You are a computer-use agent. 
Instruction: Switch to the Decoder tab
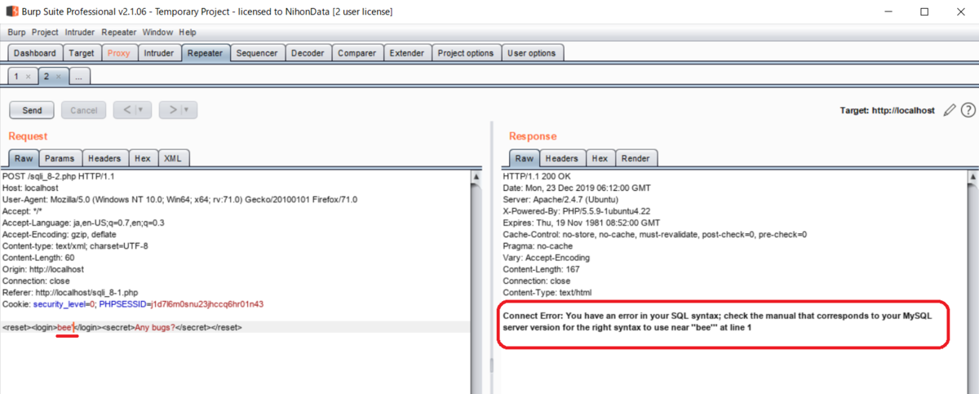308,53
